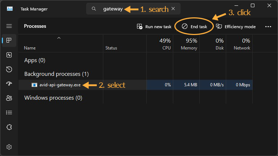Close the Task Manager window

pyautogui.click(x=269, y=5)
